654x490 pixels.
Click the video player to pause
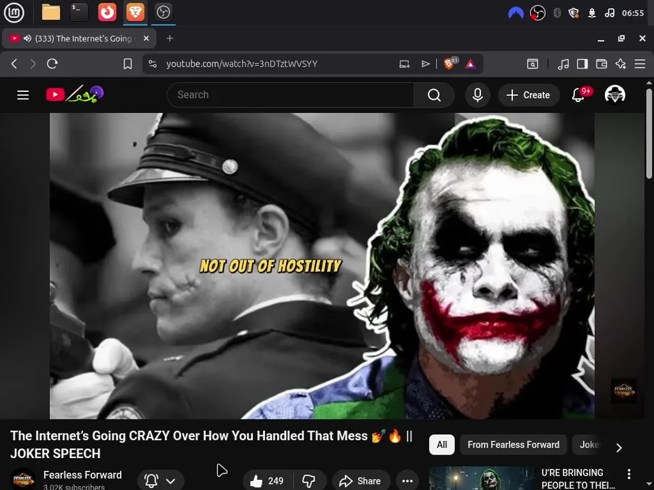click(322, 266)
